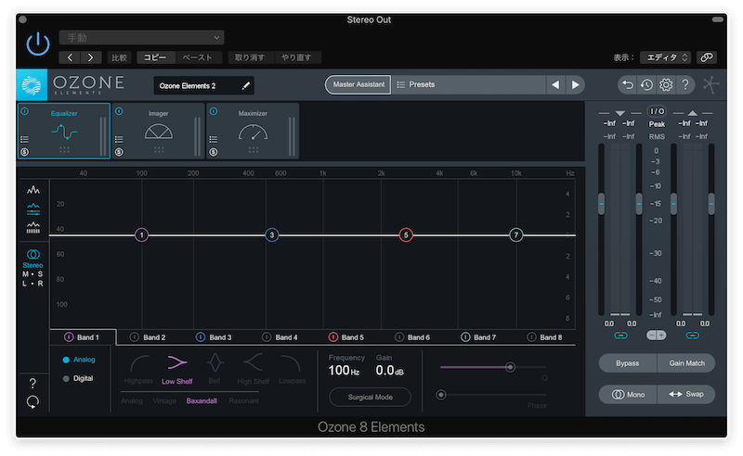Click the ペースト paste button

pos(198,57)
